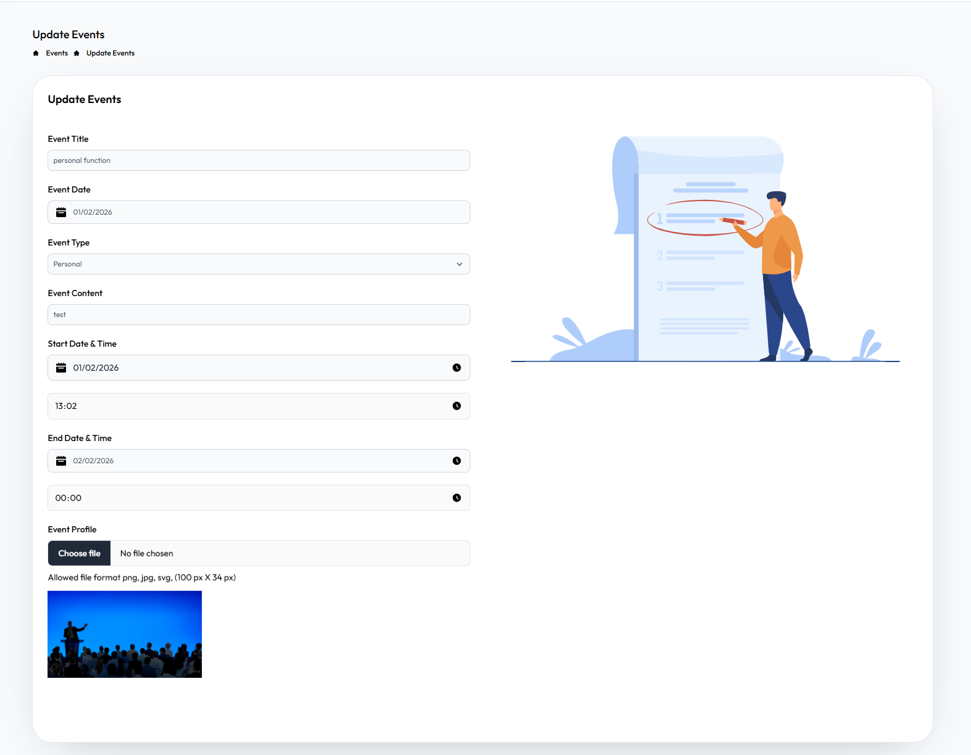Click calendar icon in End Date field
971x755 pixels.
[61, 461]
